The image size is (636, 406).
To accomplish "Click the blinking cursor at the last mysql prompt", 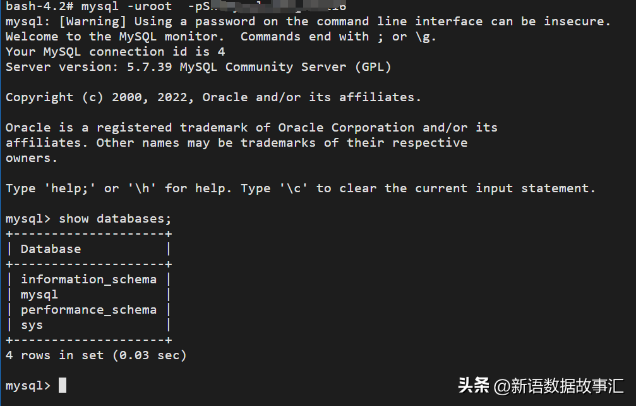I will click(63, 385).
